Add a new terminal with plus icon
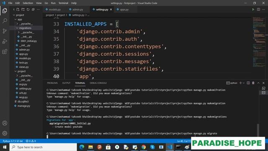The image size is (268, 151). (240, 83)
